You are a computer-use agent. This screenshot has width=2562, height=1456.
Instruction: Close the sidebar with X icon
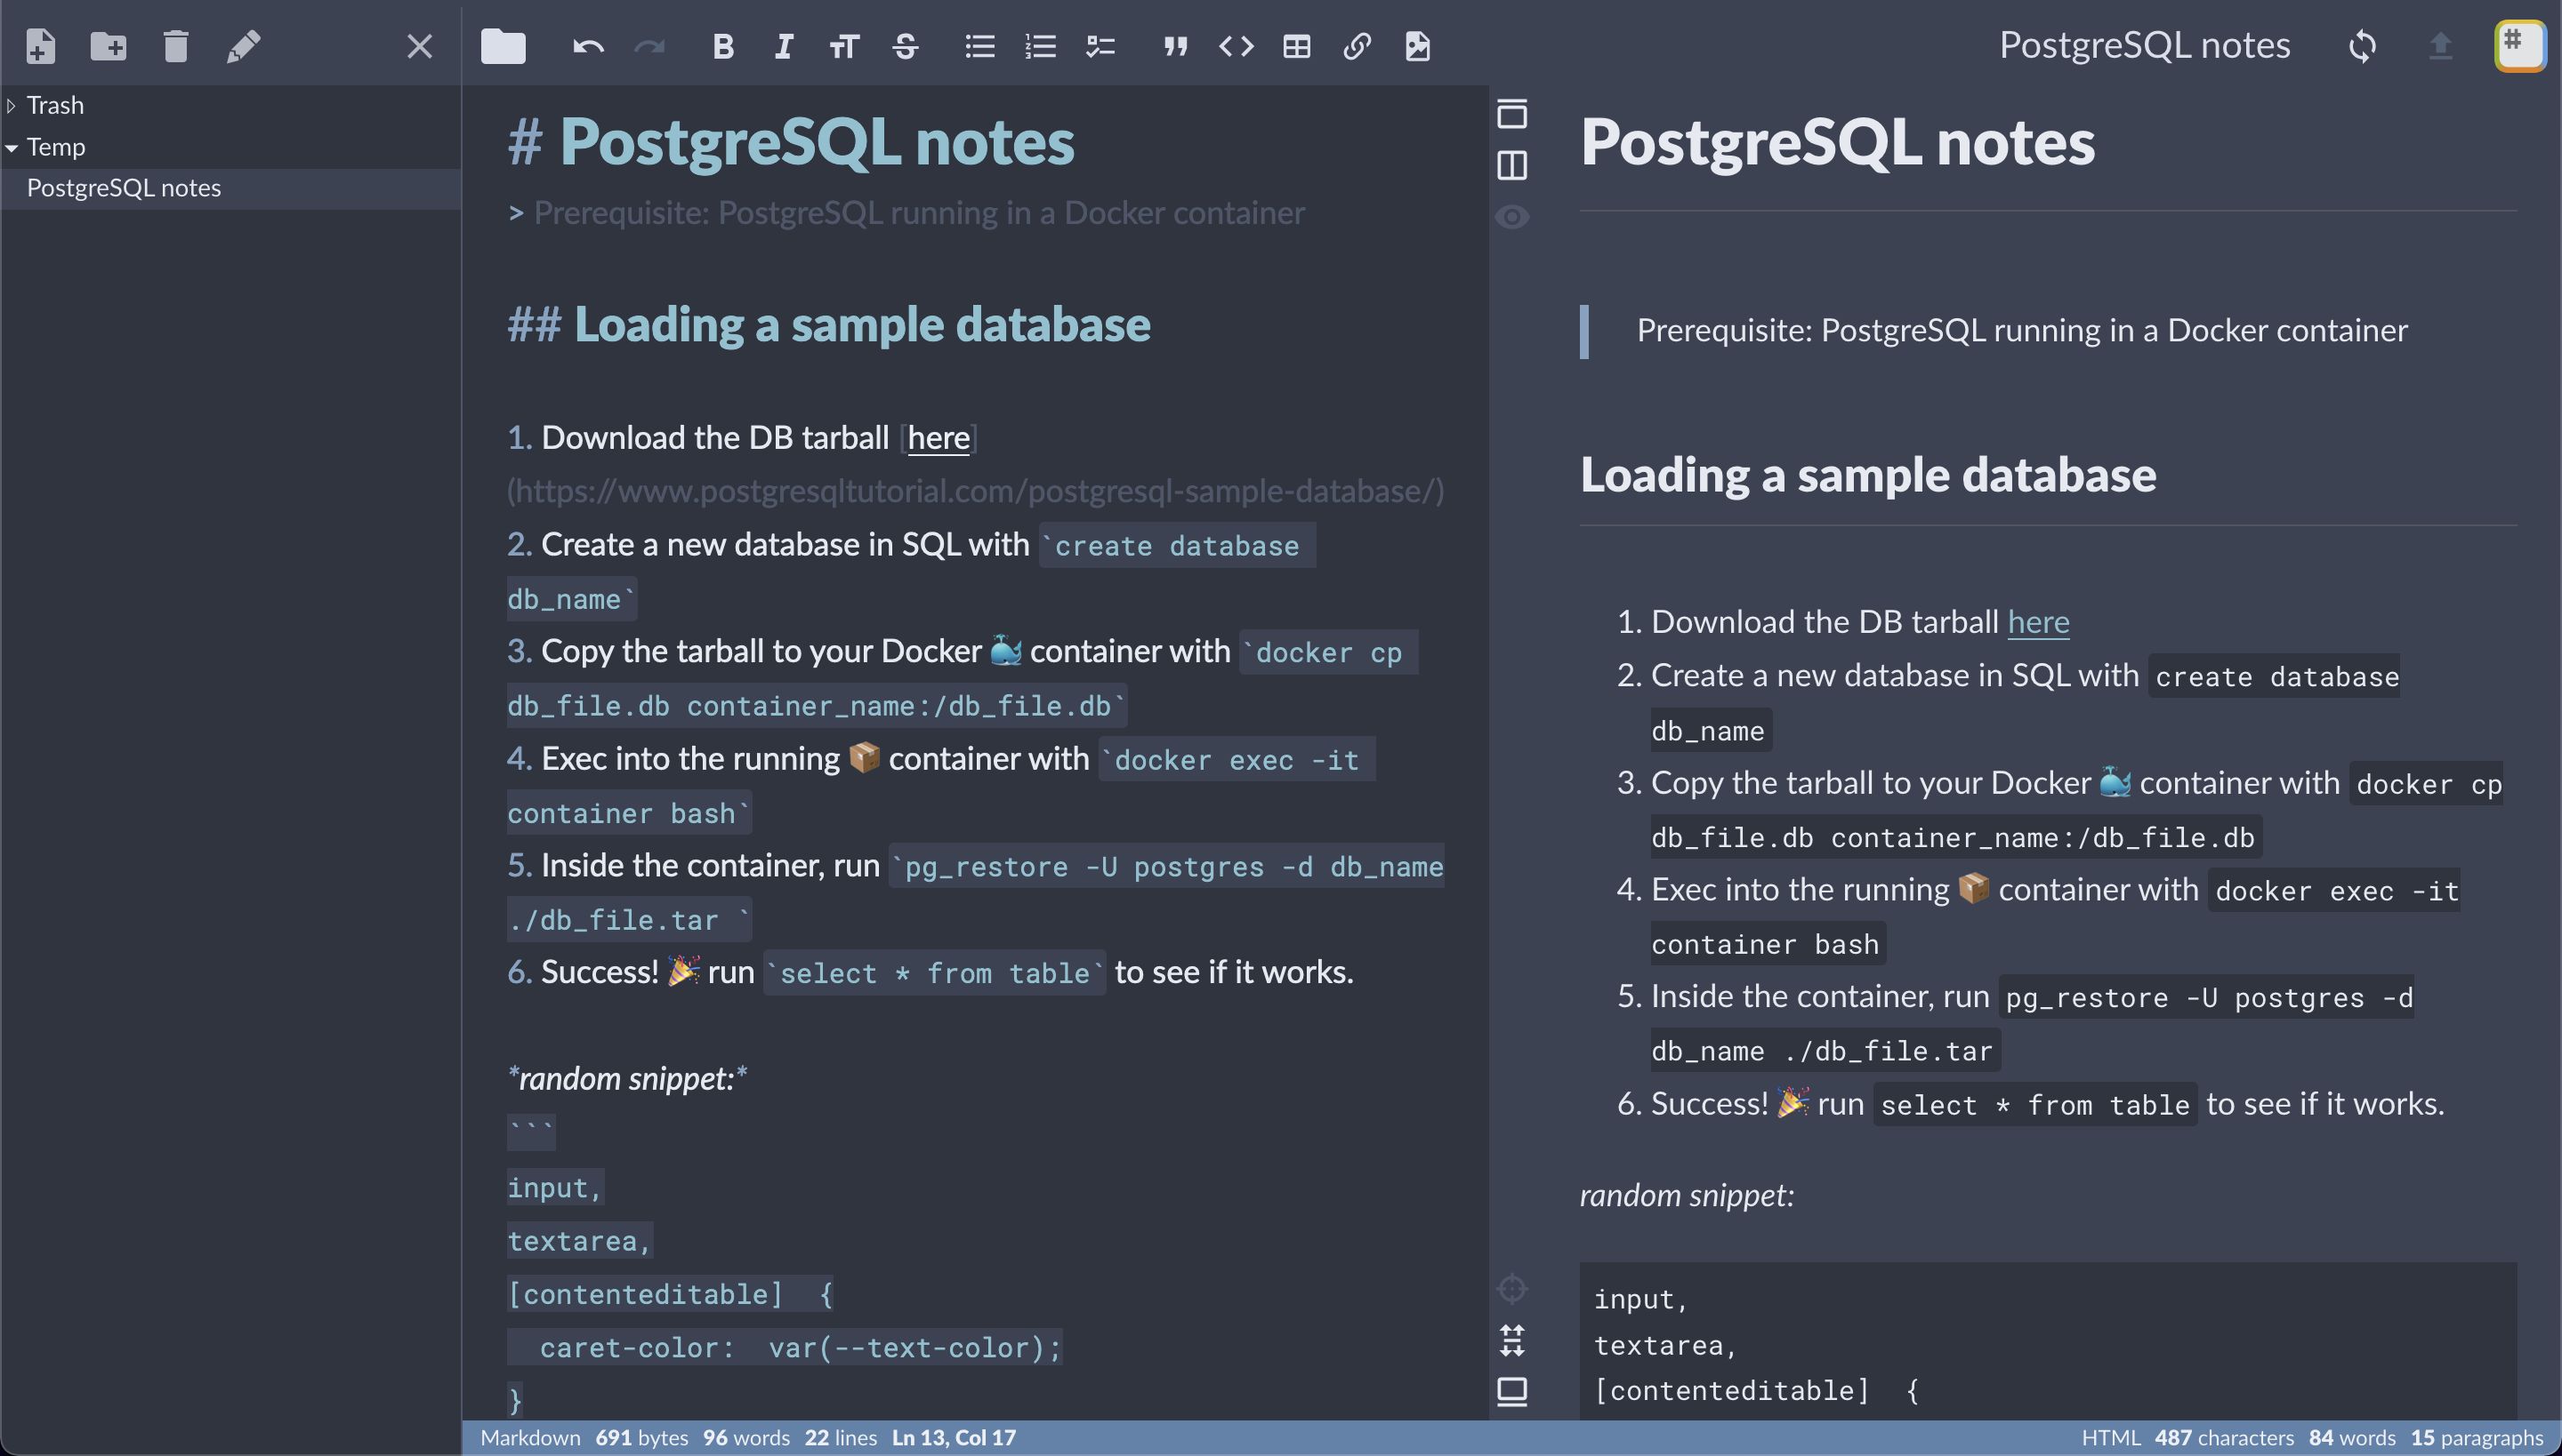(x=419, y=46)
